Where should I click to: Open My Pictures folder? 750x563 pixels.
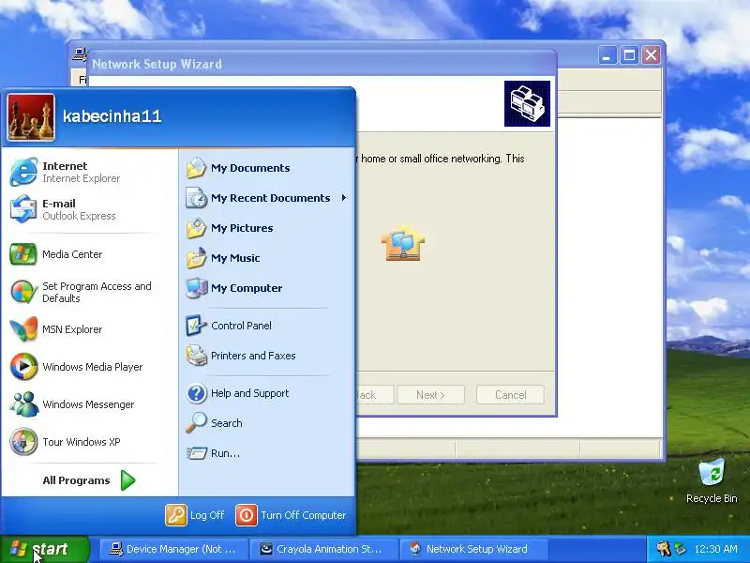(x=267, y=228)
